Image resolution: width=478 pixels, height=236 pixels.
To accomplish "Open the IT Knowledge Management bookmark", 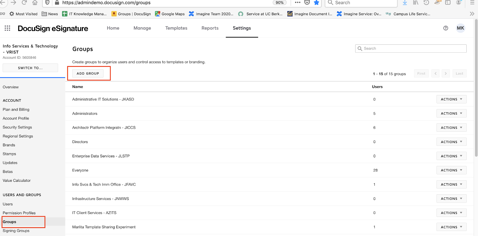I will [84, 14].
